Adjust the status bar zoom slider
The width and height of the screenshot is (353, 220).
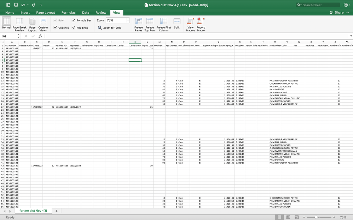(316, 217)
